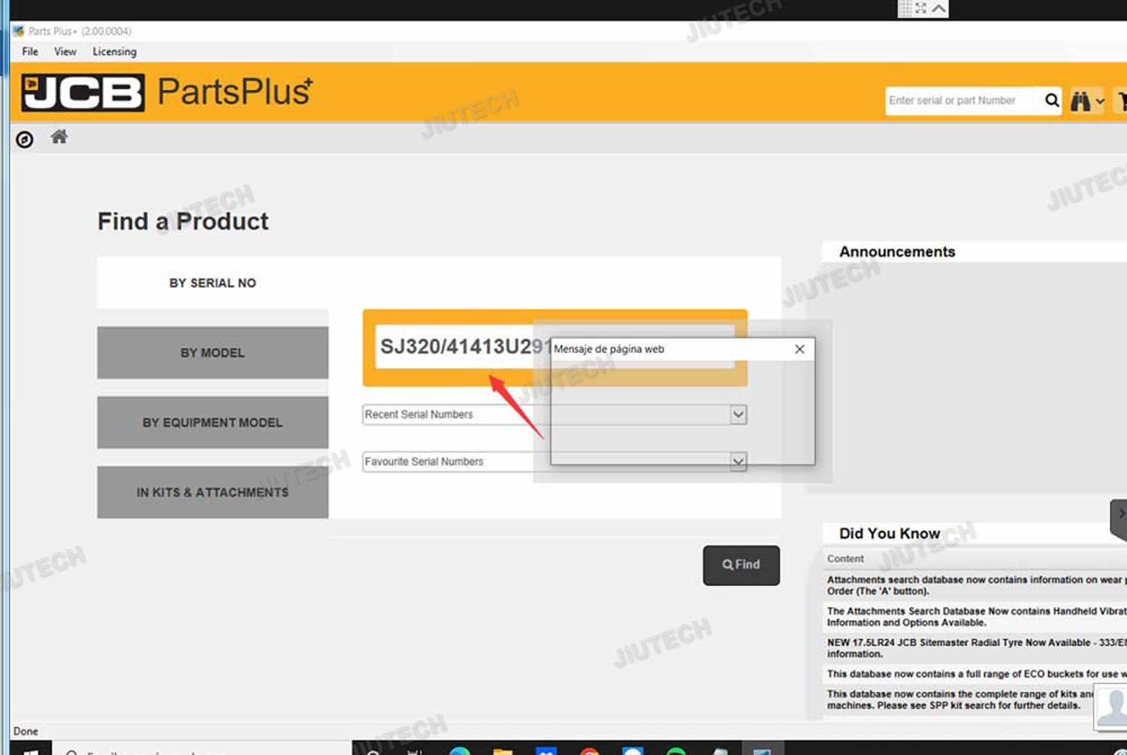Click the fullscreen arrows icon at top
This screenshot has height=755, width=1127.
point(920,8)
